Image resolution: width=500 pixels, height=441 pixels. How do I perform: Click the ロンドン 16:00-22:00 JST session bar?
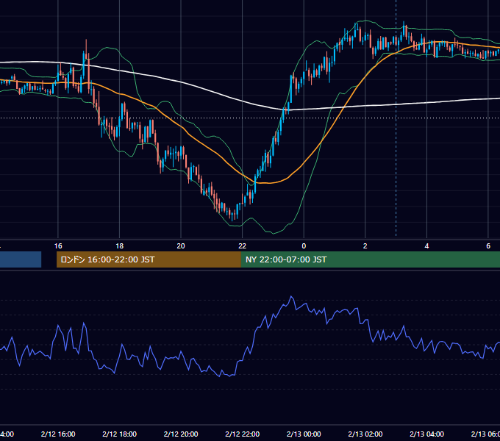pyautogui.click(x=149, y=259)
